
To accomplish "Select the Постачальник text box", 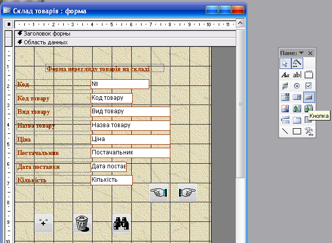I will (130, 153).
